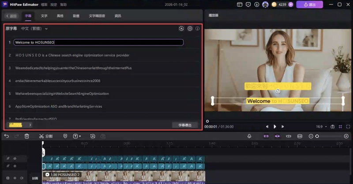
Task: Switch to the 風格 tab
Action: point(60,15)
